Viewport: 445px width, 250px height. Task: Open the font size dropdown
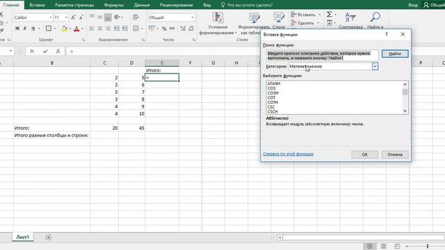[x=66, y=17]
